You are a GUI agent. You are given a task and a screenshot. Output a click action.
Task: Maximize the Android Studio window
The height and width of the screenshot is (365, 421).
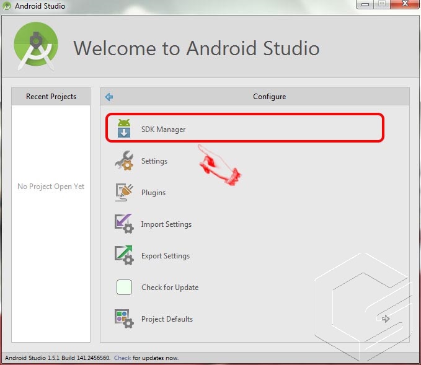[x=382, y=4]
